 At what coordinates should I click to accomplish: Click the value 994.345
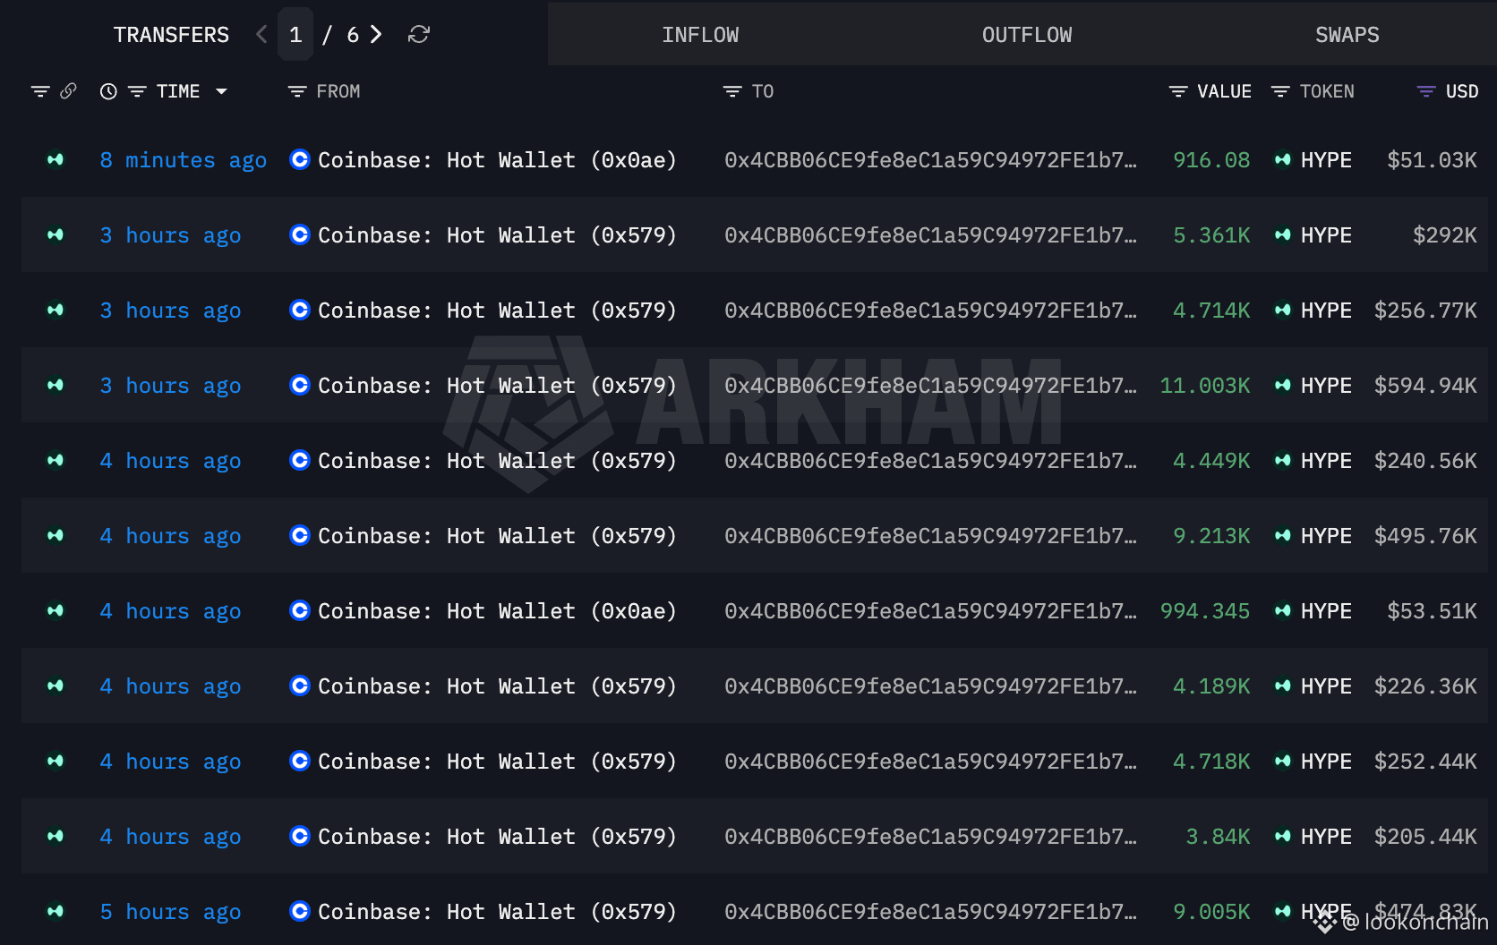click(1205, 611)
